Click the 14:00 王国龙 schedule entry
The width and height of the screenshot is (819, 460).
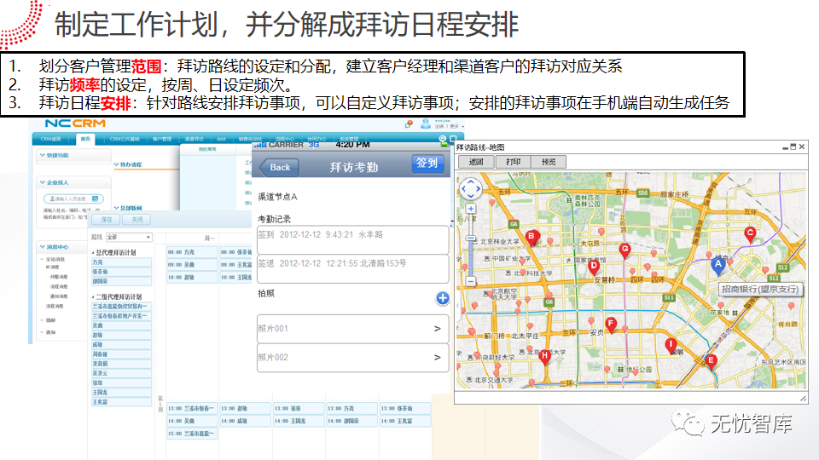299,421
